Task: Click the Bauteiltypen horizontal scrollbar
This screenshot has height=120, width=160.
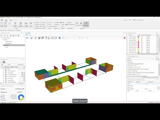Action: pos(12,83)
